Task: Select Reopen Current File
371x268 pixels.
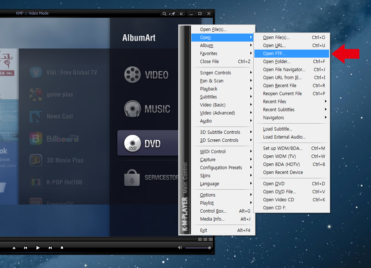Action: point(292,94)
